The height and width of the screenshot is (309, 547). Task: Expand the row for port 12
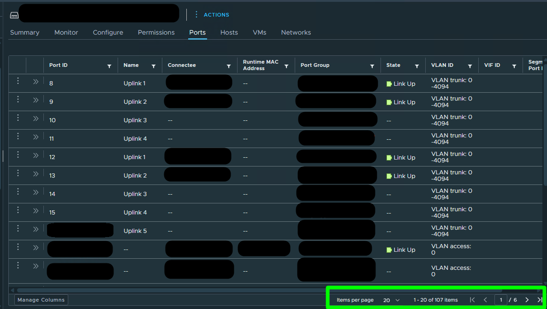(36, 155)
